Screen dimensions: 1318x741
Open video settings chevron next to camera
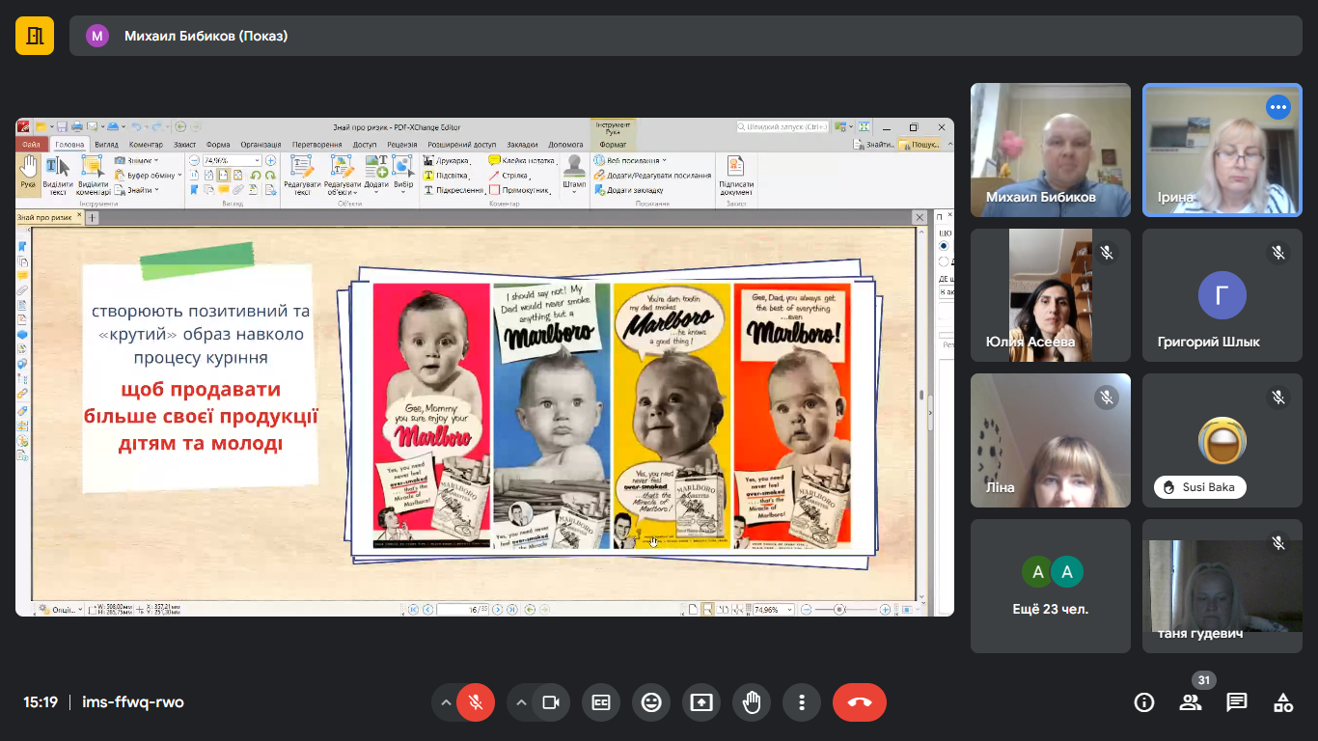[521, 702]
